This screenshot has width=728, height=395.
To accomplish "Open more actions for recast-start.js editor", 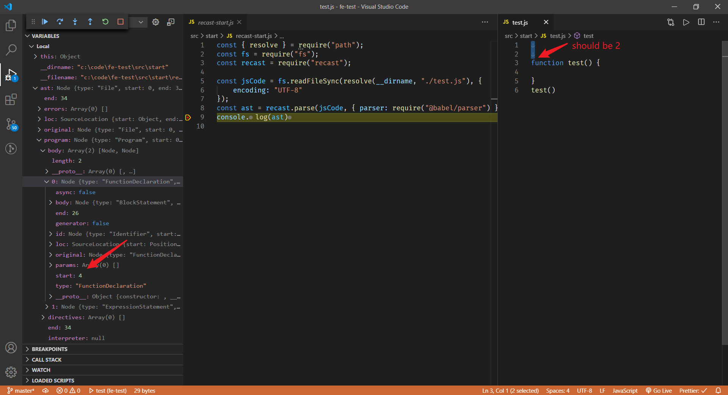I will pyautogui.click(x=485, y=22).
